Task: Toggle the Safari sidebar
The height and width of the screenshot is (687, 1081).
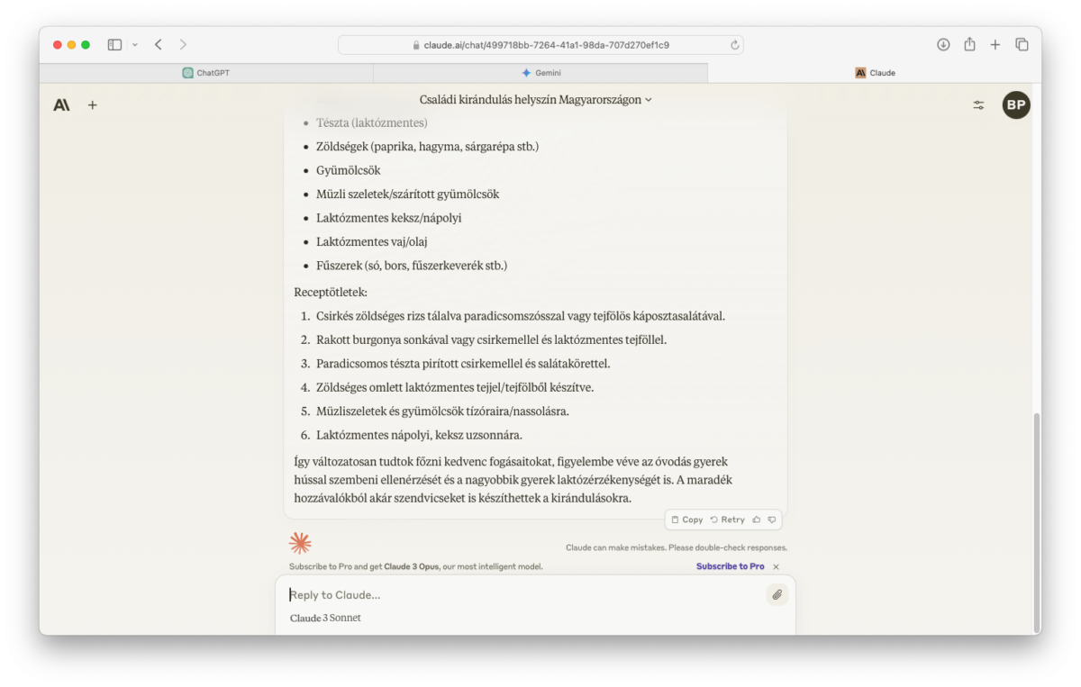Action: point(114,44)
